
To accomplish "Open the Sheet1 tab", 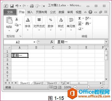I will tap(25, 83).
